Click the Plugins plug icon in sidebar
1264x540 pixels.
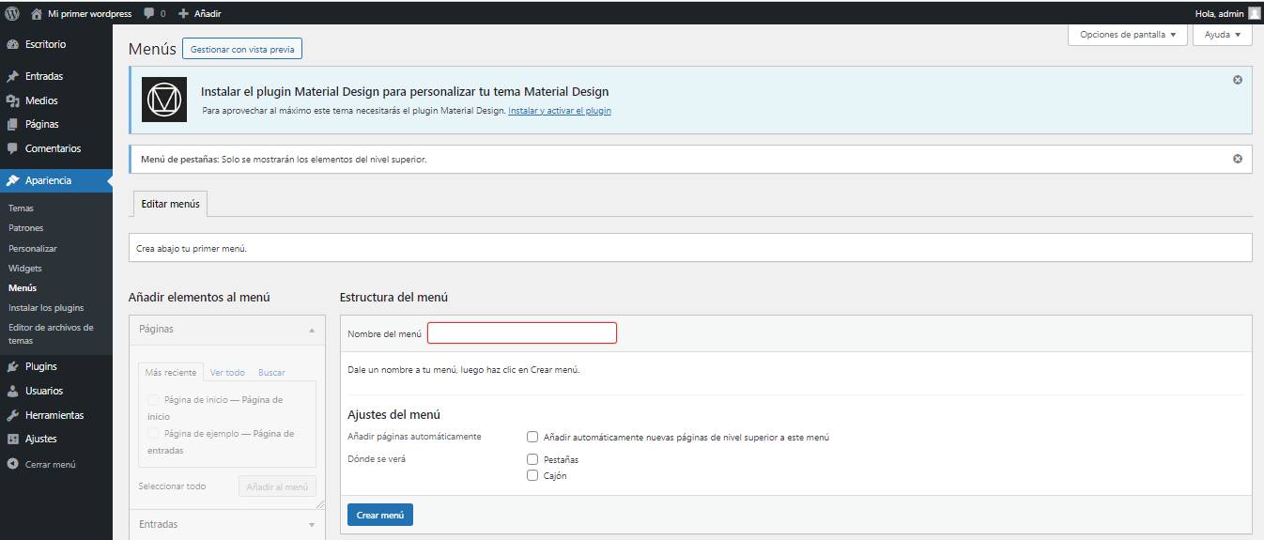coord(13,366)
